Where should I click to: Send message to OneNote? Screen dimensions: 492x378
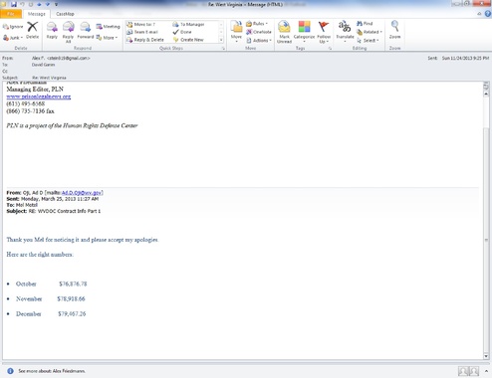coord(259,32)
